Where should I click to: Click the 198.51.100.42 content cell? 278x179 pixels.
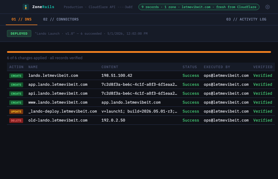[117, 75]
